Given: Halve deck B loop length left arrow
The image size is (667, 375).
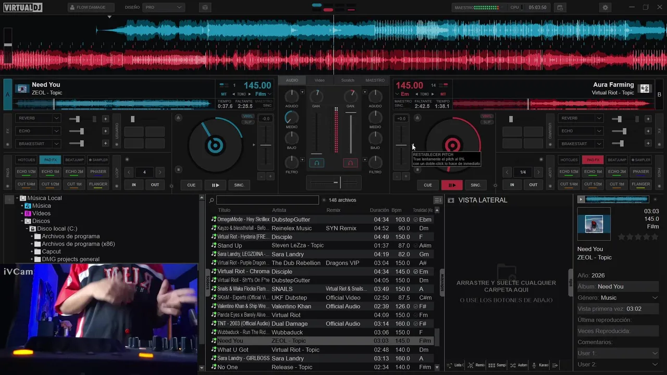Looking at the screenshot, I should (507, 172).
